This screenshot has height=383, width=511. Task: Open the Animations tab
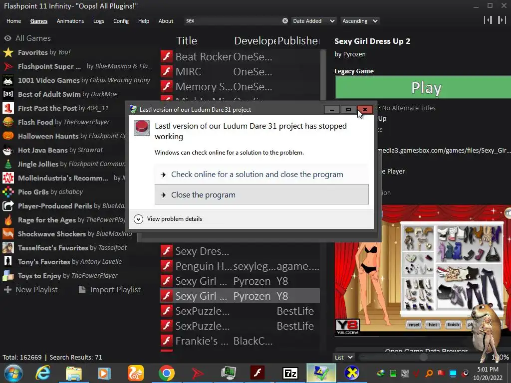tap(70, 21)
